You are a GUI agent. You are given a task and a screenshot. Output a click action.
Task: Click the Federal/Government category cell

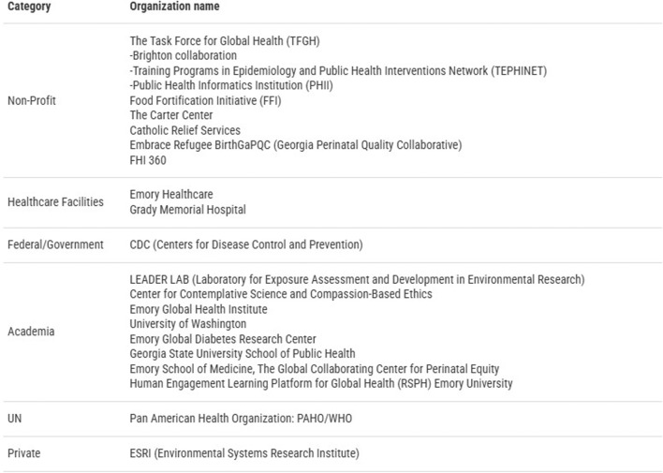[55, 244]
